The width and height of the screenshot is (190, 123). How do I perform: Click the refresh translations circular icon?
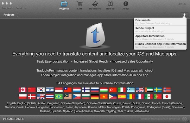pos(184,119)
